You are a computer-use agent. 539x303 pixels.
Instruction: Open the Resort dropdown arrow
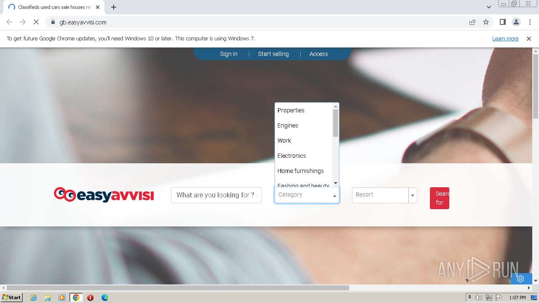(413, 195)
